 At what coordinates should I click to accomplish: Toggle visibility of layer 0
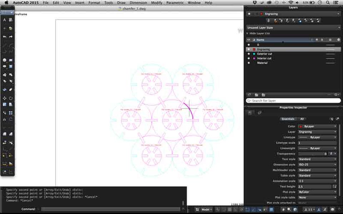tap(249, 45)
